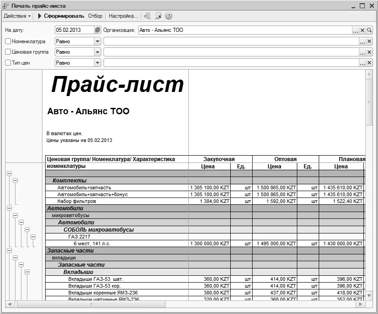Viewport: 378px width, 314px height.
Task: Open help via question mark icon
Action: tap(169, 16)
